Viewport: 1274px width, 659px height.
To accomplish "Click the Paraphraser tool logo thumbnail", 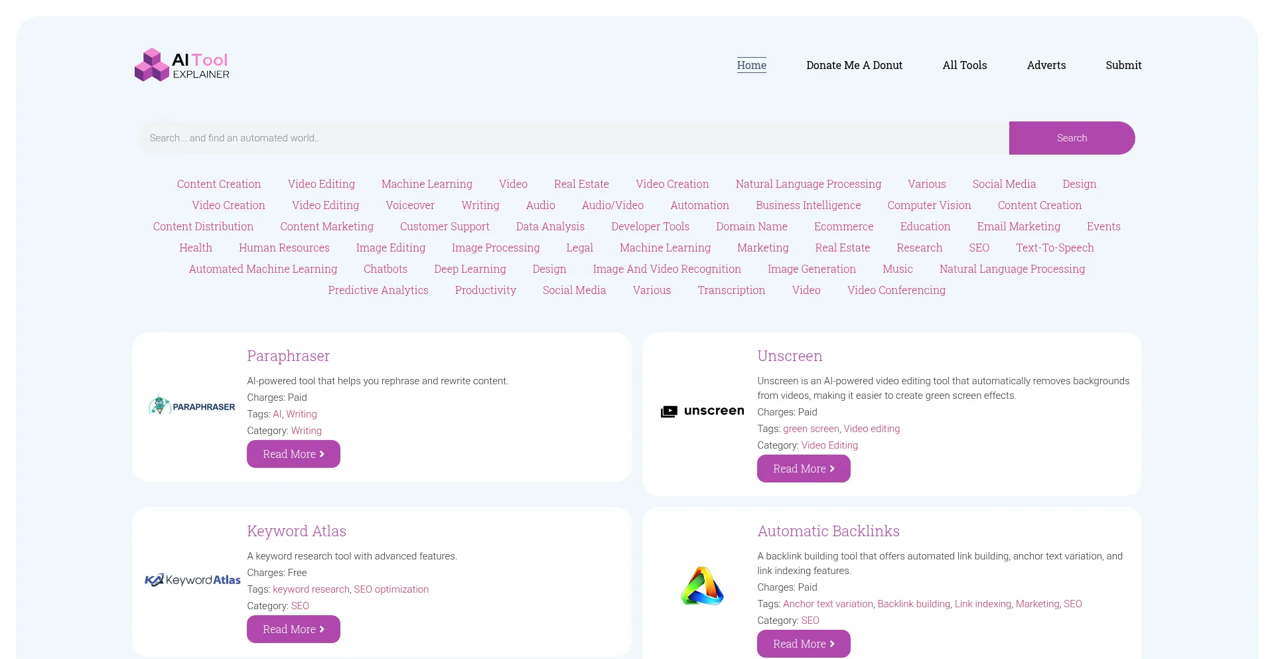I will [x=191, y=405].
